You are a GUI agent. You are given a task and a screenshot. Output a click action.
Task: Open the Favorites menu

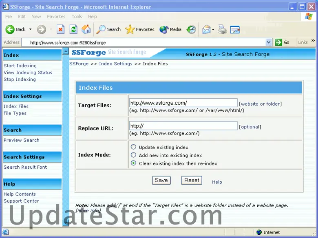56,17
